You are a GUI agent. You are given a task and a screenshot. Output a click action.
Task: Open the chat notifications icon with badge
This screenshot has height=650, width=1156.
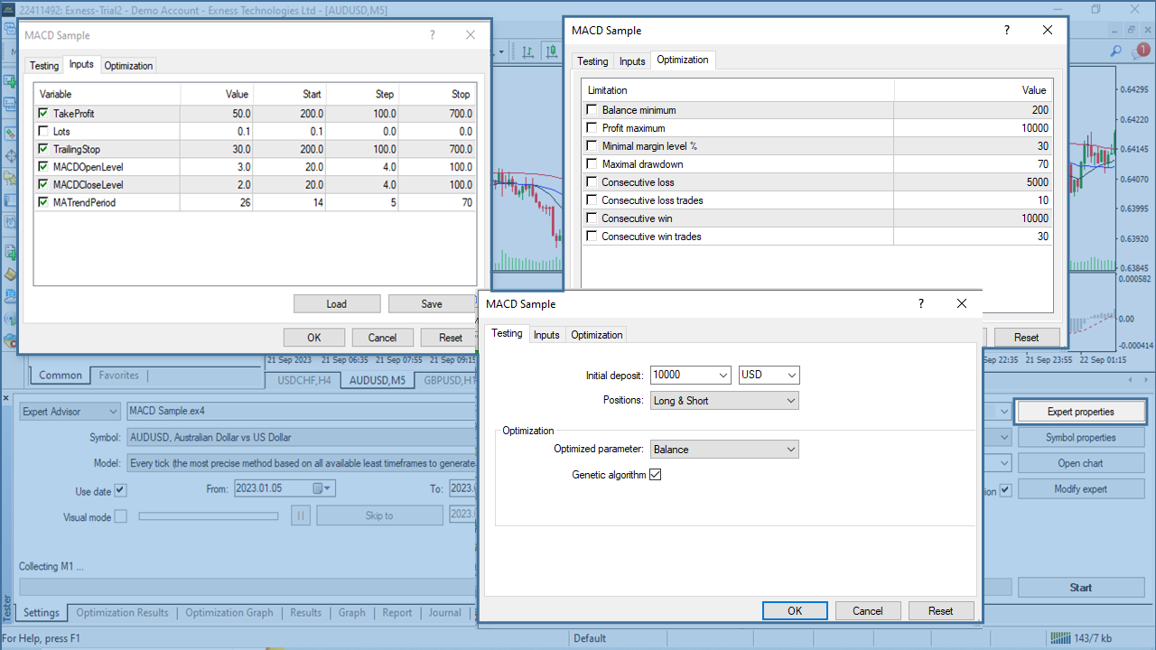[x=1140, y=51]
